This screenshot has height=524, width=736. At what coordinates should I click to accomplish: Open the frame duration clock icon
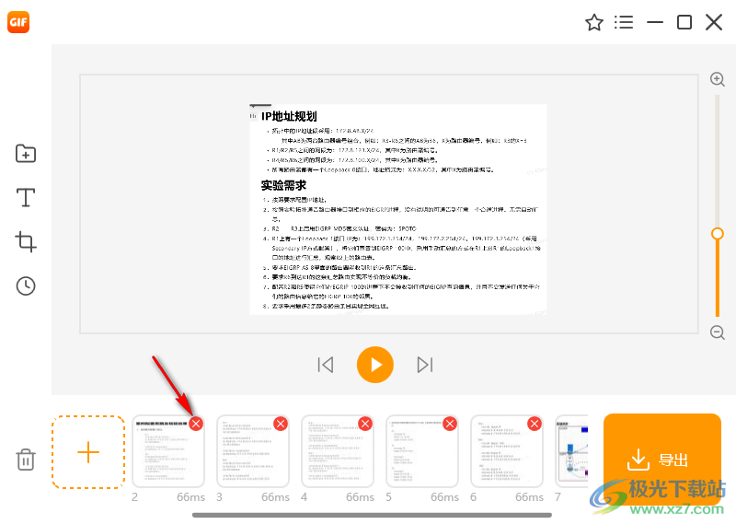point(26,286)
